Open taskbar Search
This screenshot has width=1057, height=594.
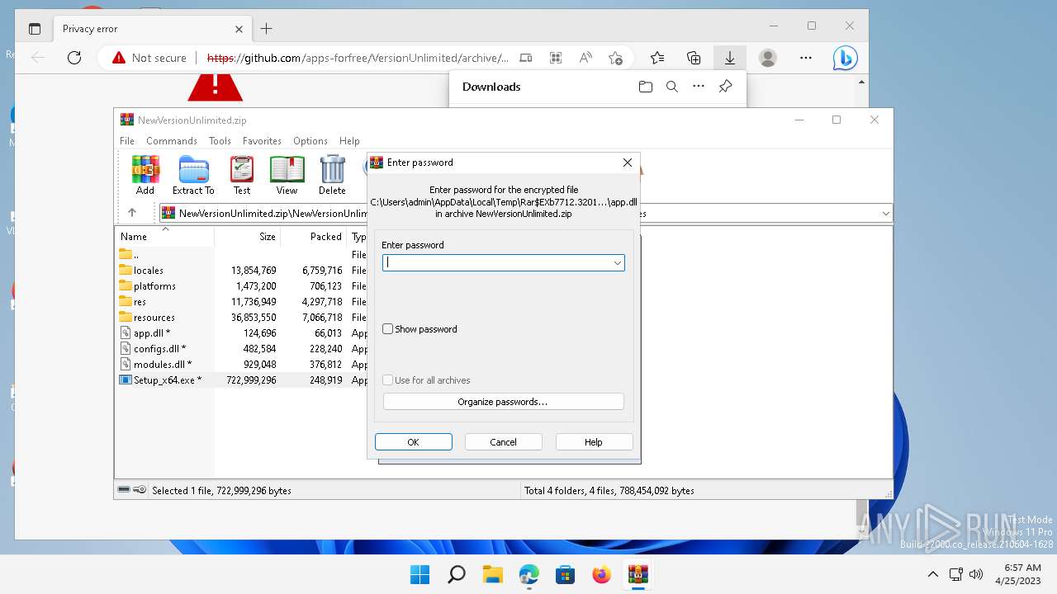[x=457, y=574]
